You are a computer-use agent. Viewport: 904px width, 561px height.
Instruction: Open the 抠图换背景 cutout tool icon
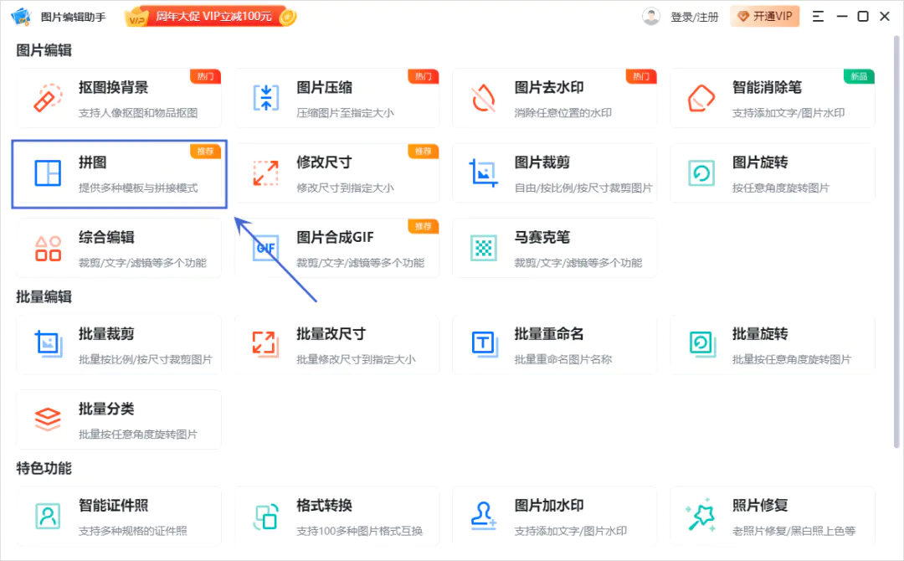coord(48,98)
